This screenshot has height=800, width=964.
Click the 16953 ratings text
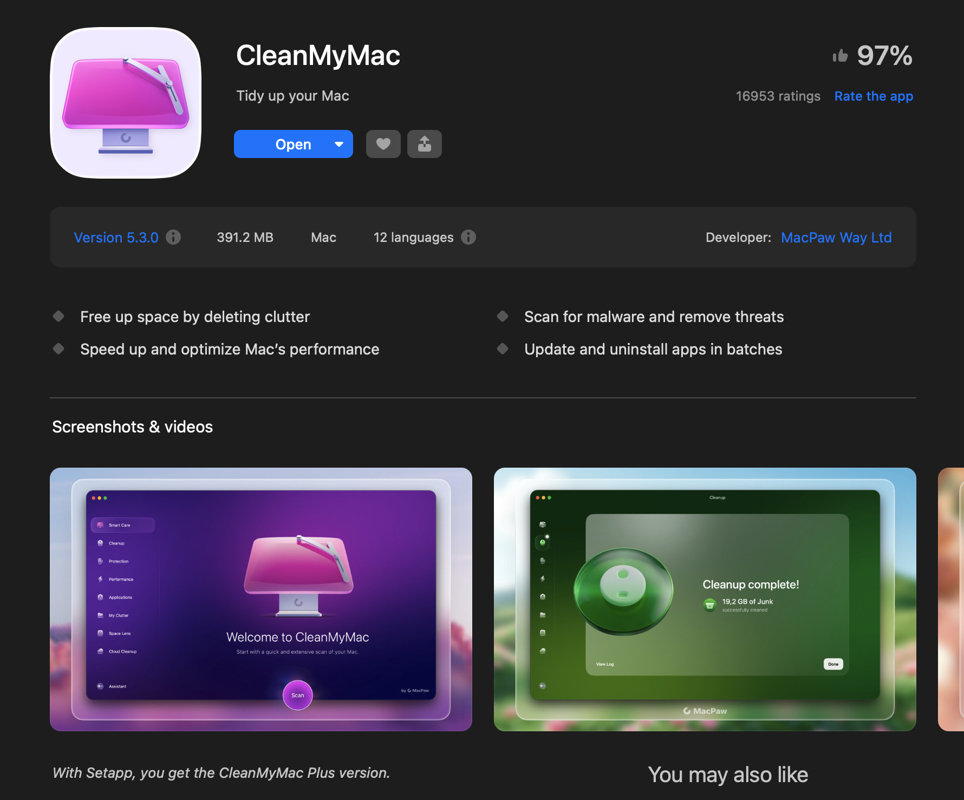[778, 96]
